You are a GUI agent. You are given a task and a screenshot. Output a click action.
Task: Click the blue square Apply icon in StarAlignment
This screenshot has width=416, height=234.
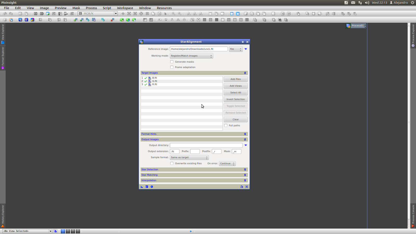coord(147,187)
